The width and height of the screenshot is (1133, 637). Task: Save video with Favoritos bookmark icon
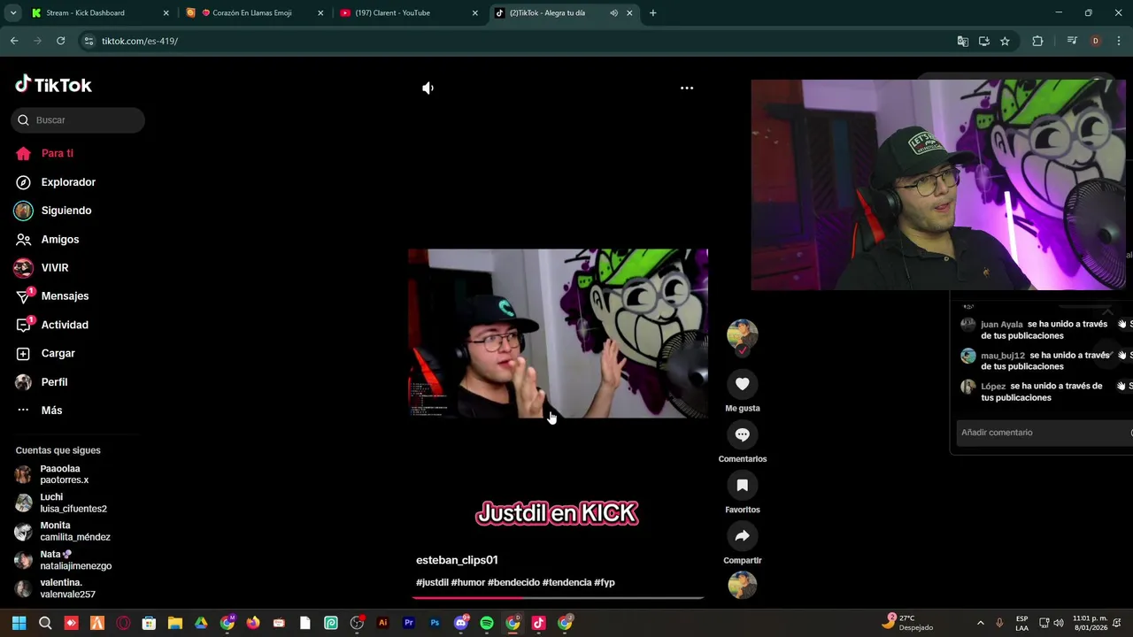point(742,485)
